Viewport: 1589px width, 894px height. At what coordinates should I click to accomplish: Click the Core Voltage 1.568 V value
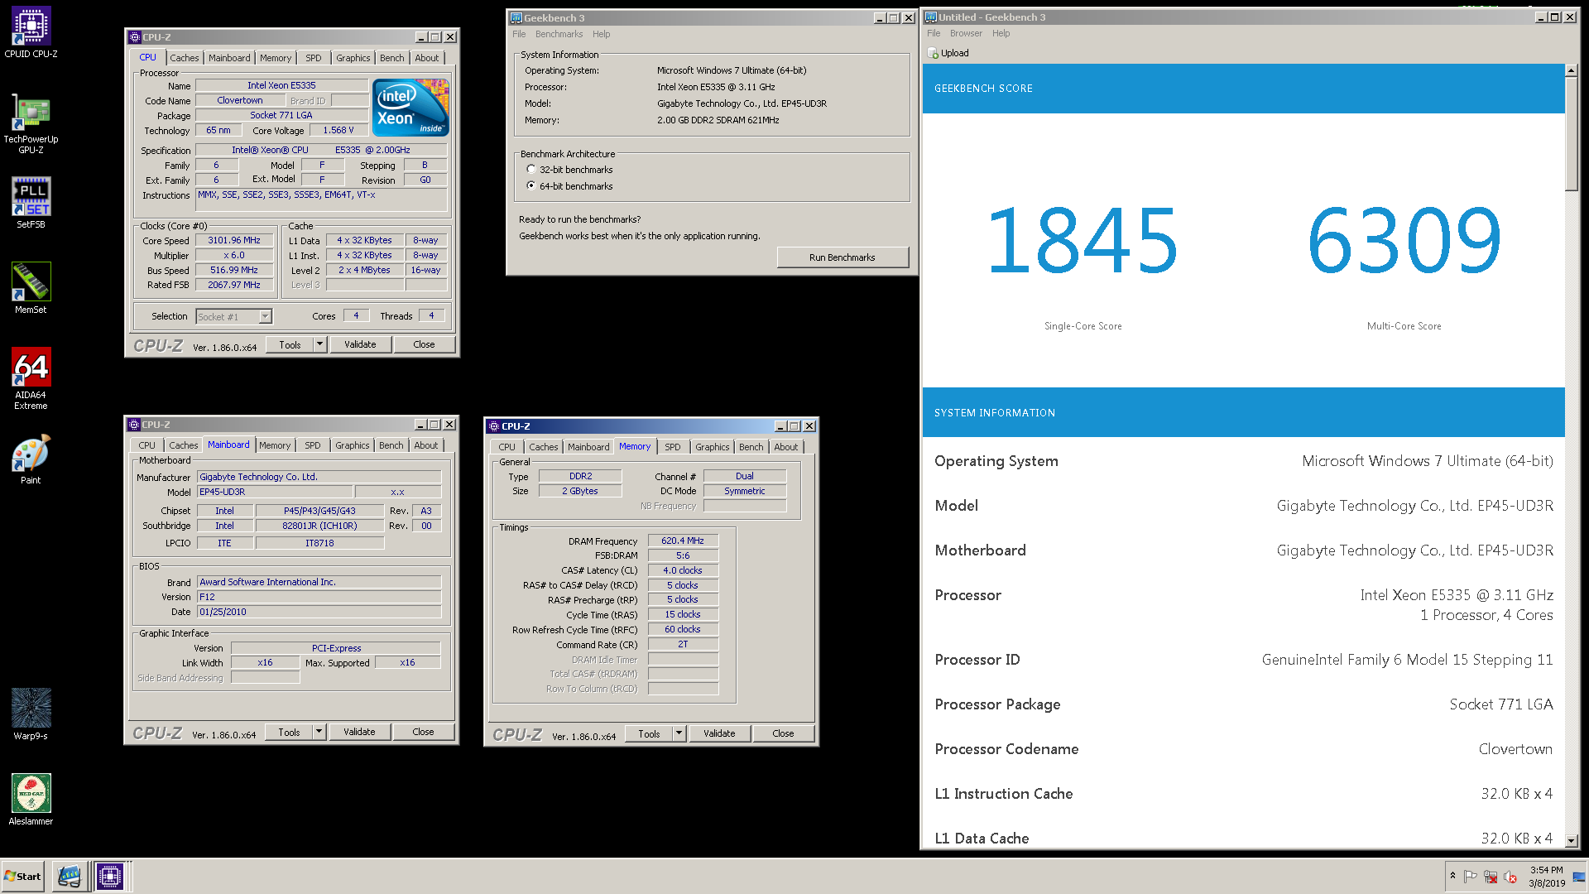click(x=338, y=131)
